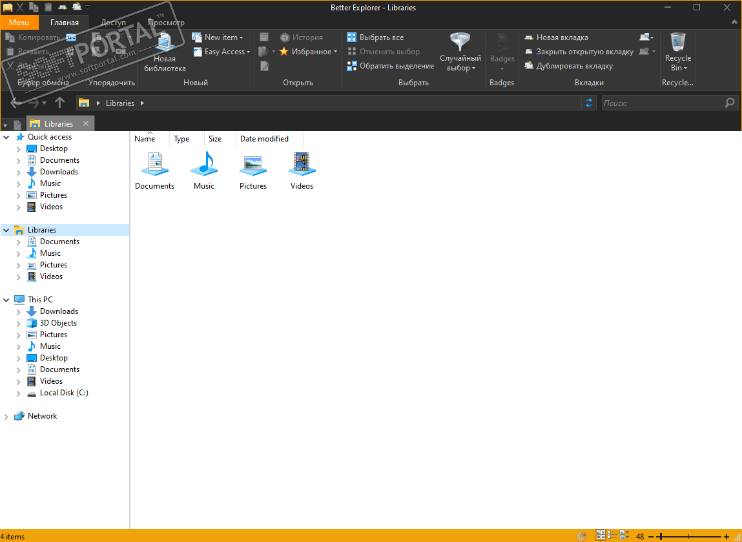
Task: Sort by Date modified column header
Action: [265, 139]
